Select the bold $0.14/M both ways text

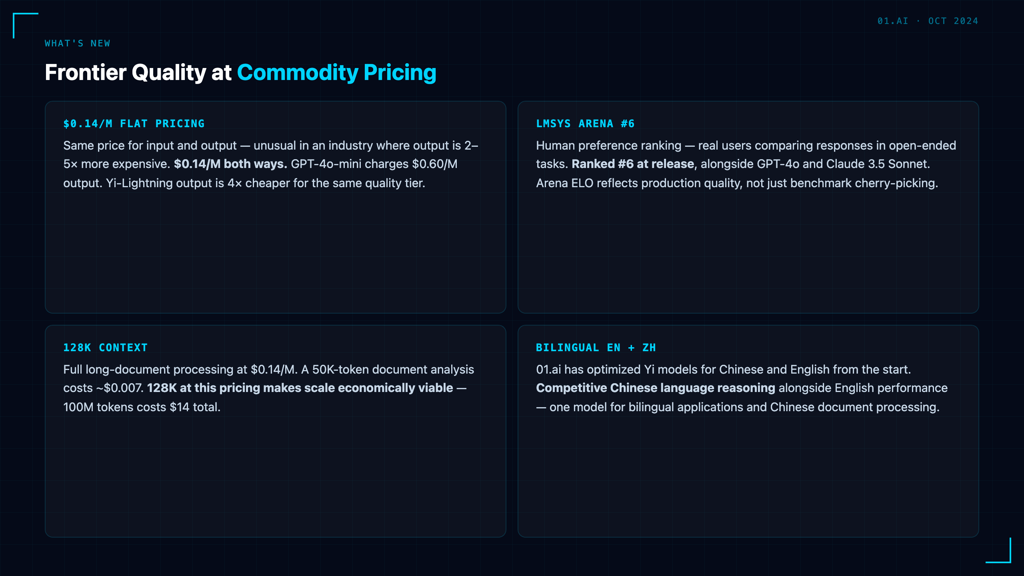pos(231,164)
